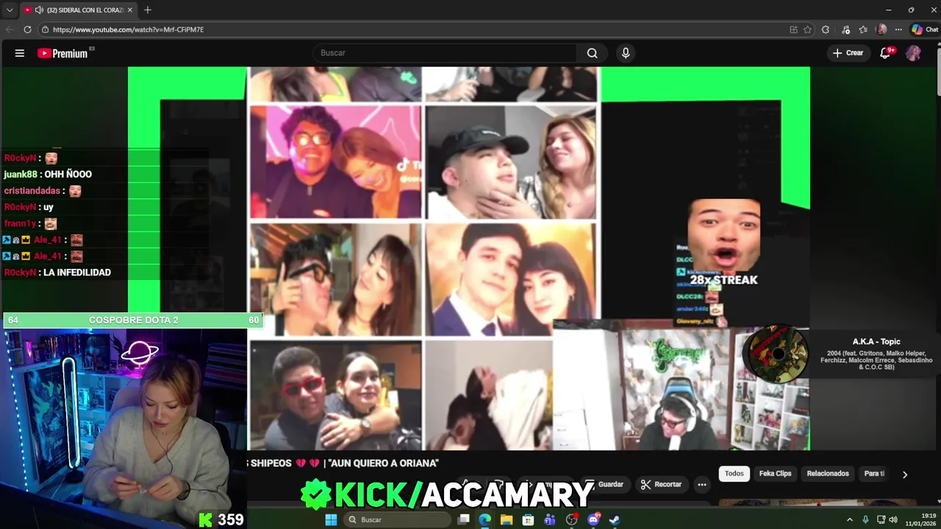Mute the tab via speaker icon

pos(39,10)
